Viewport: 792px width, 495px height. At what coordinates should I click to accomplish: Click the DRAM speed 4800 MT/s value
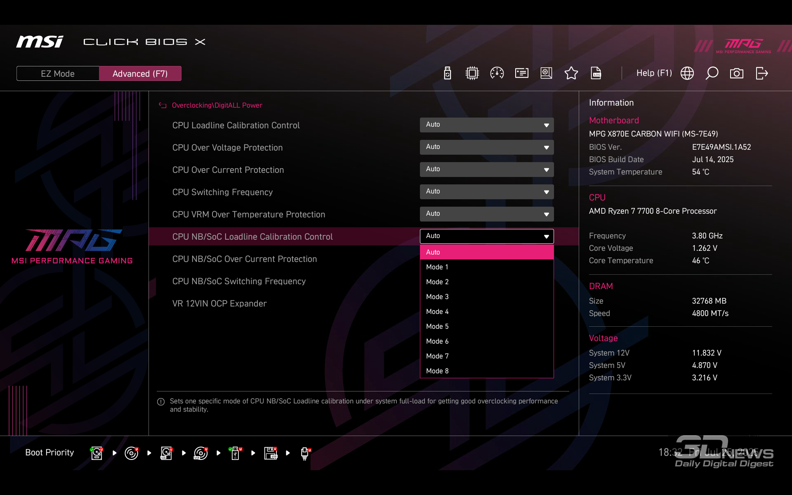point(710,313)
